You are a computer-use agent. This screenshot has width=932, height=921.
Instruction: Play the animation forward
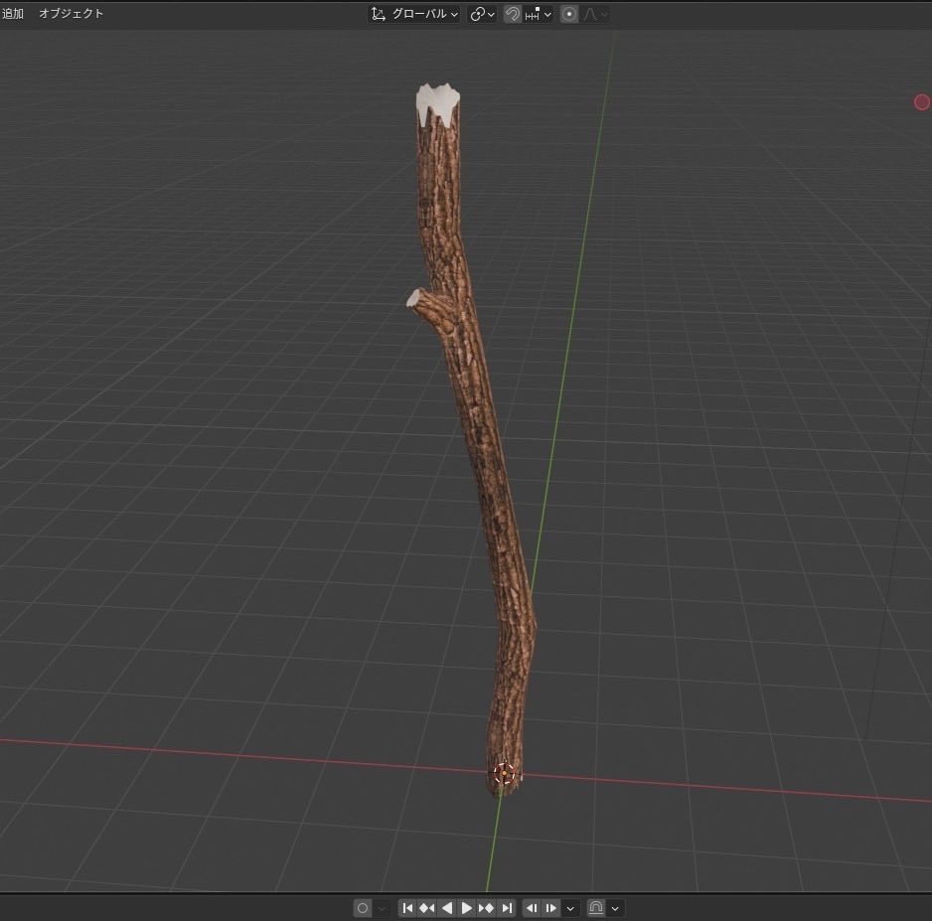(x=467, y=908)
